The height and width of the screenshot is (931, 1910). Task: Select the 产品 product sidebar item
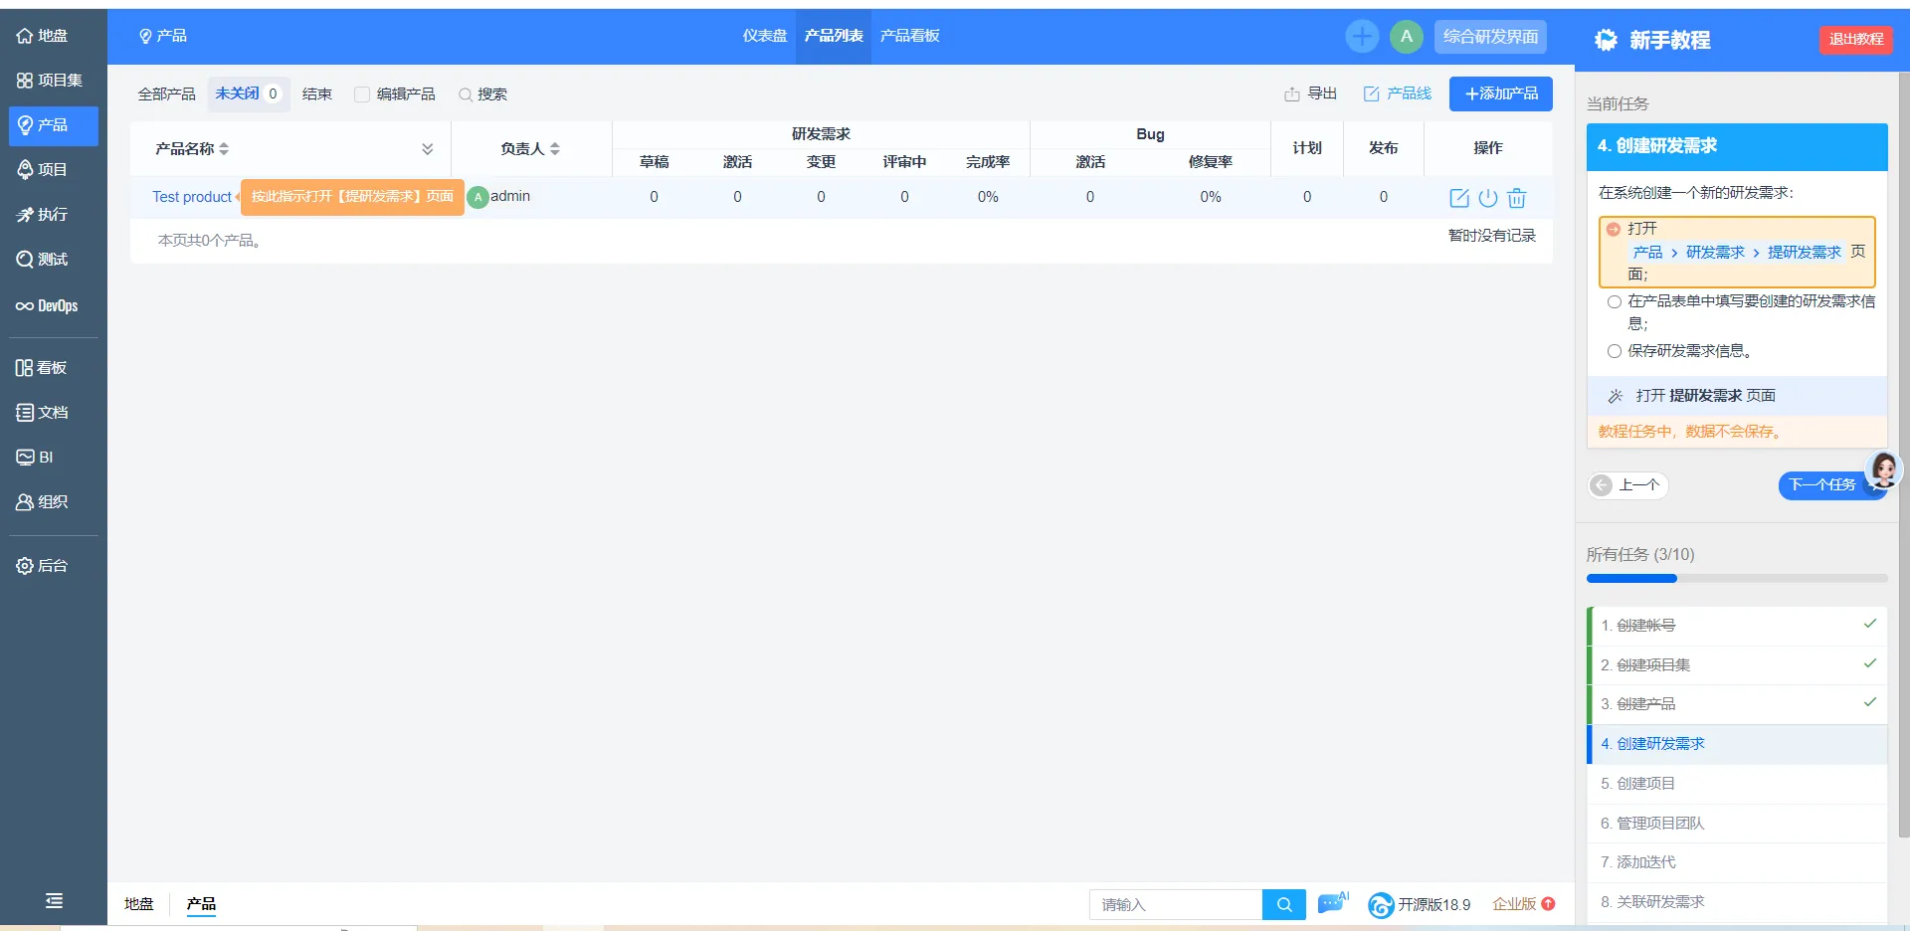53,125
